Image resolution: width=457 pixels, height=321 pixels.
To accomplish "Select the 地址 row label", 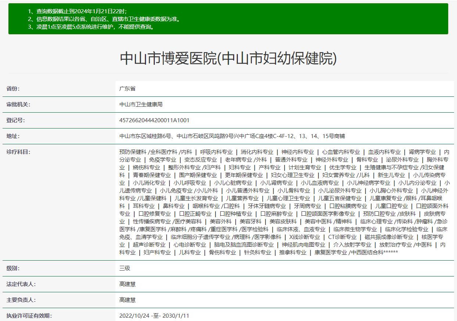I will [13, 136].
